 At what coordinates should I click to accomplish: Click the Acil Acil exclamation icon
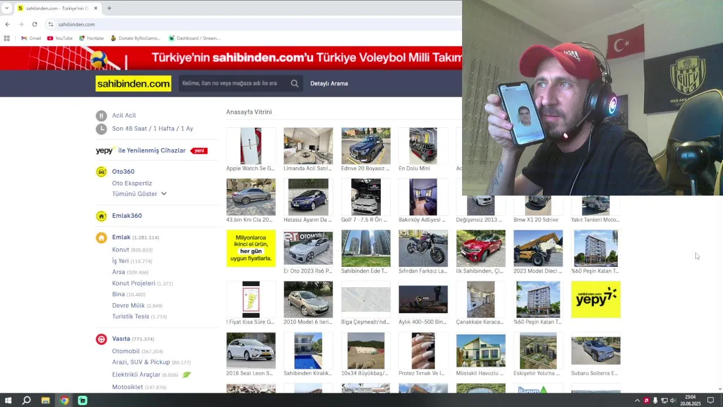pyautogui.click(x=101, y=116)
